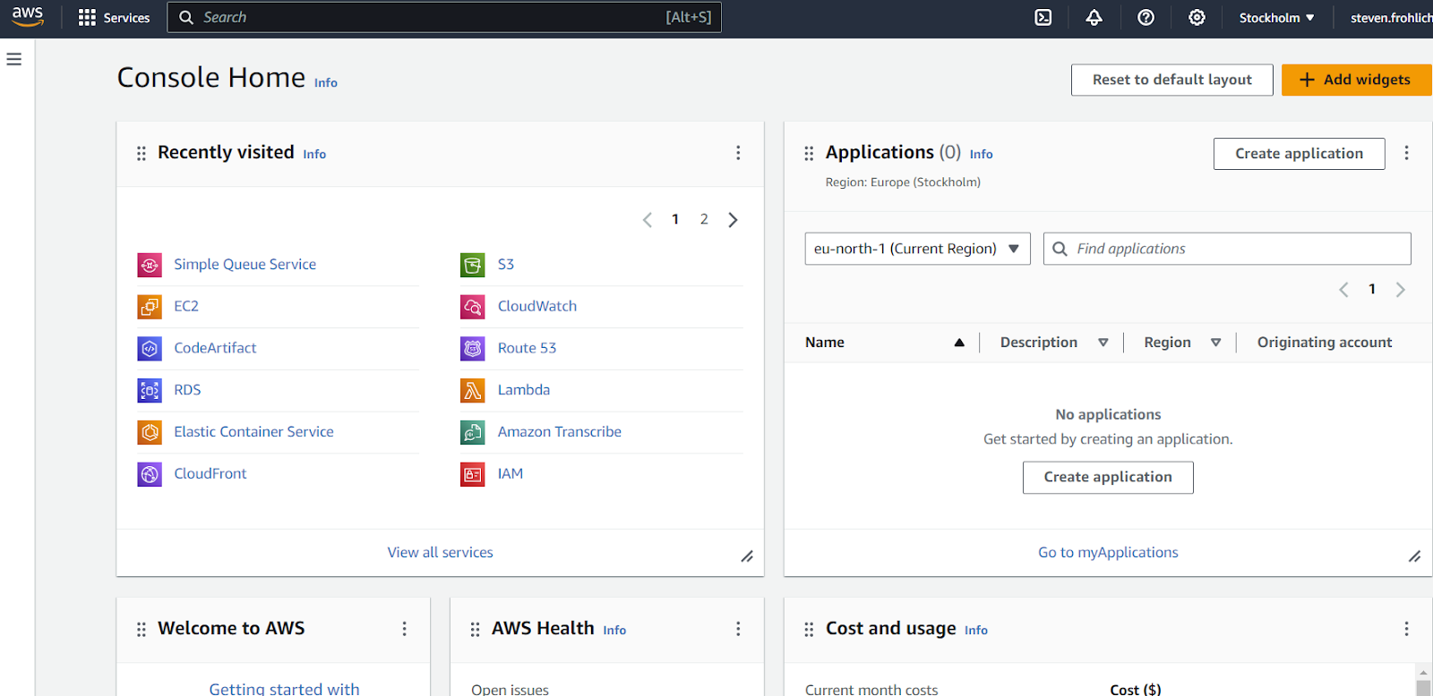The width and height of the screenshot is (1433, 696).
Task: Click the Recently visited resize corner
Action: click(747, 556)
